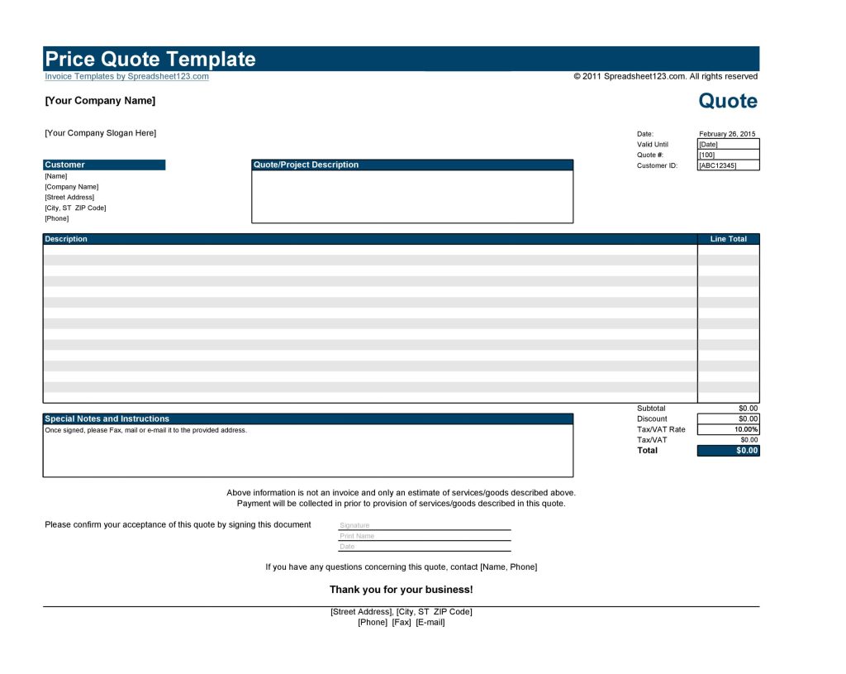The width and height of the screenshot is (846, 674).
Task: Select the Tax/VAT Rate value of 10.00%
Action: (x=746, y=428)
